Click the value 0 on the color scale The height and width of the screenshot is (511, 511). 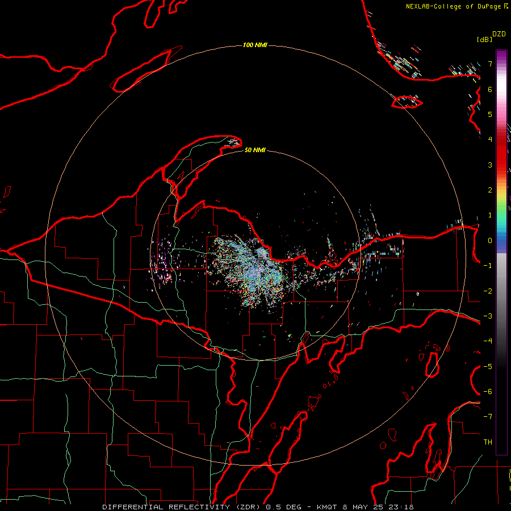coord(490,241)
